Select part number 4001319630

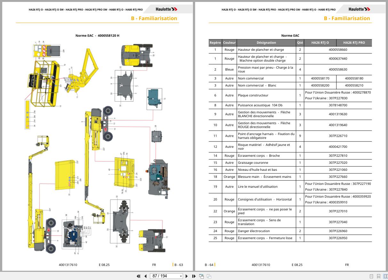(x=338, y=114)
